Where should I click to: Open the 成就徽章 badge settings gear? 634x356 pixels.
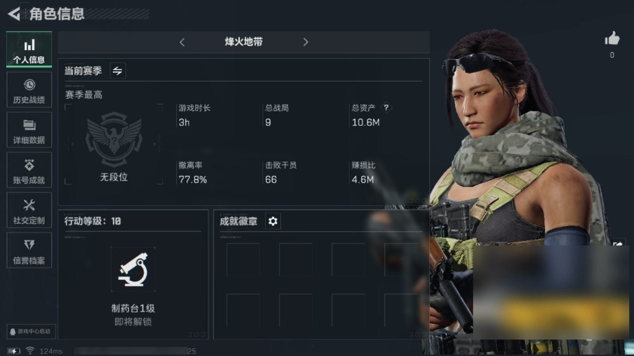273,221
